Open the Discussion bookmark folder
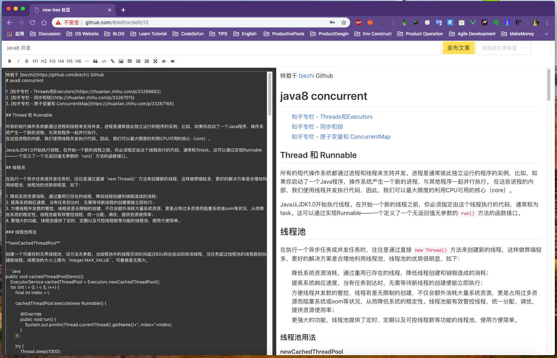Image resolution: width=557 pixels, height=358 pixels. [x=45, y=34]
